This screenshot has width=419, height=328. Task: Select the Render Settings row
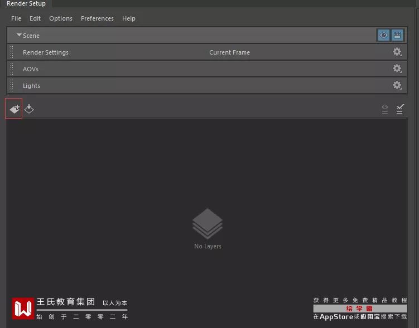207,52
